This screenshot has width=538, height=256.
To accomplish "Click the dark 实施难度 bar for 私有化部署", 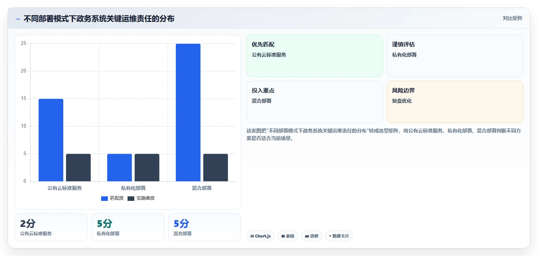I will (x=147, y=168).
